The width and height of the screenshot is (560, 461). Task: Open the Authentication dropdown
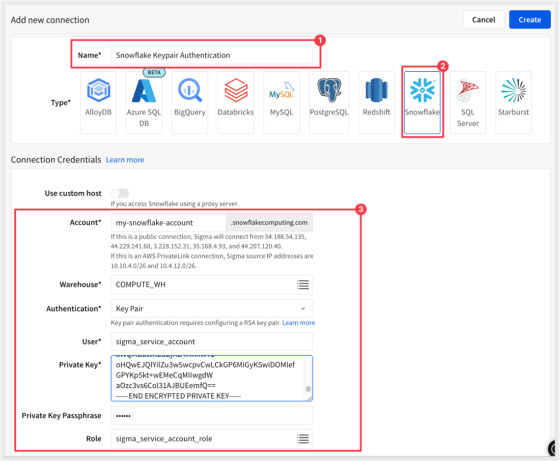click(x=211, y=308)
